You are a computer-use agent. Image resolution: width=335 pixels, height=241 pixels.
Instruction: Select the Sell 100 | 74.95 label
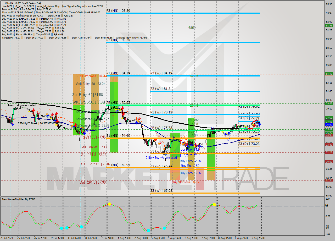[x=94, y=137]
